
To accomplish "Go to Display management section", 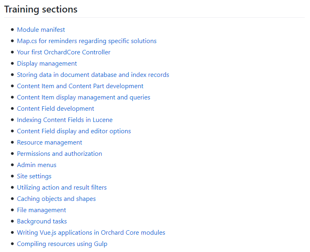I will pos(47,64).
